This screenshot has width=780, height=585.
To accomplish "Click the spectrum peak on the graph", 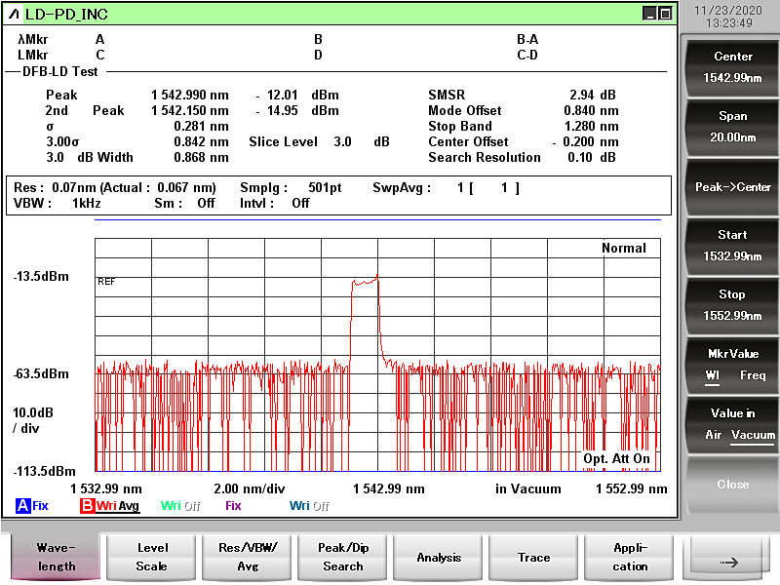I will 376,277.
